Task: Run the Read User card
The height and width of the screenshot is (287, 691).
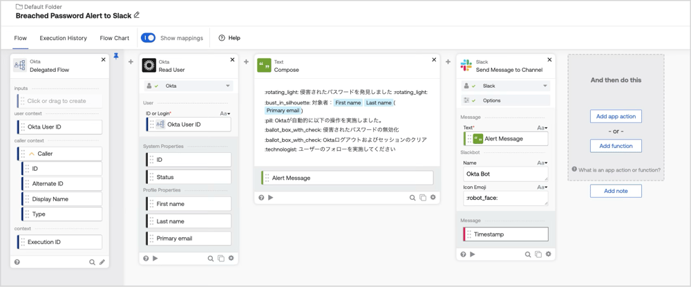Action: click(155, 259)
